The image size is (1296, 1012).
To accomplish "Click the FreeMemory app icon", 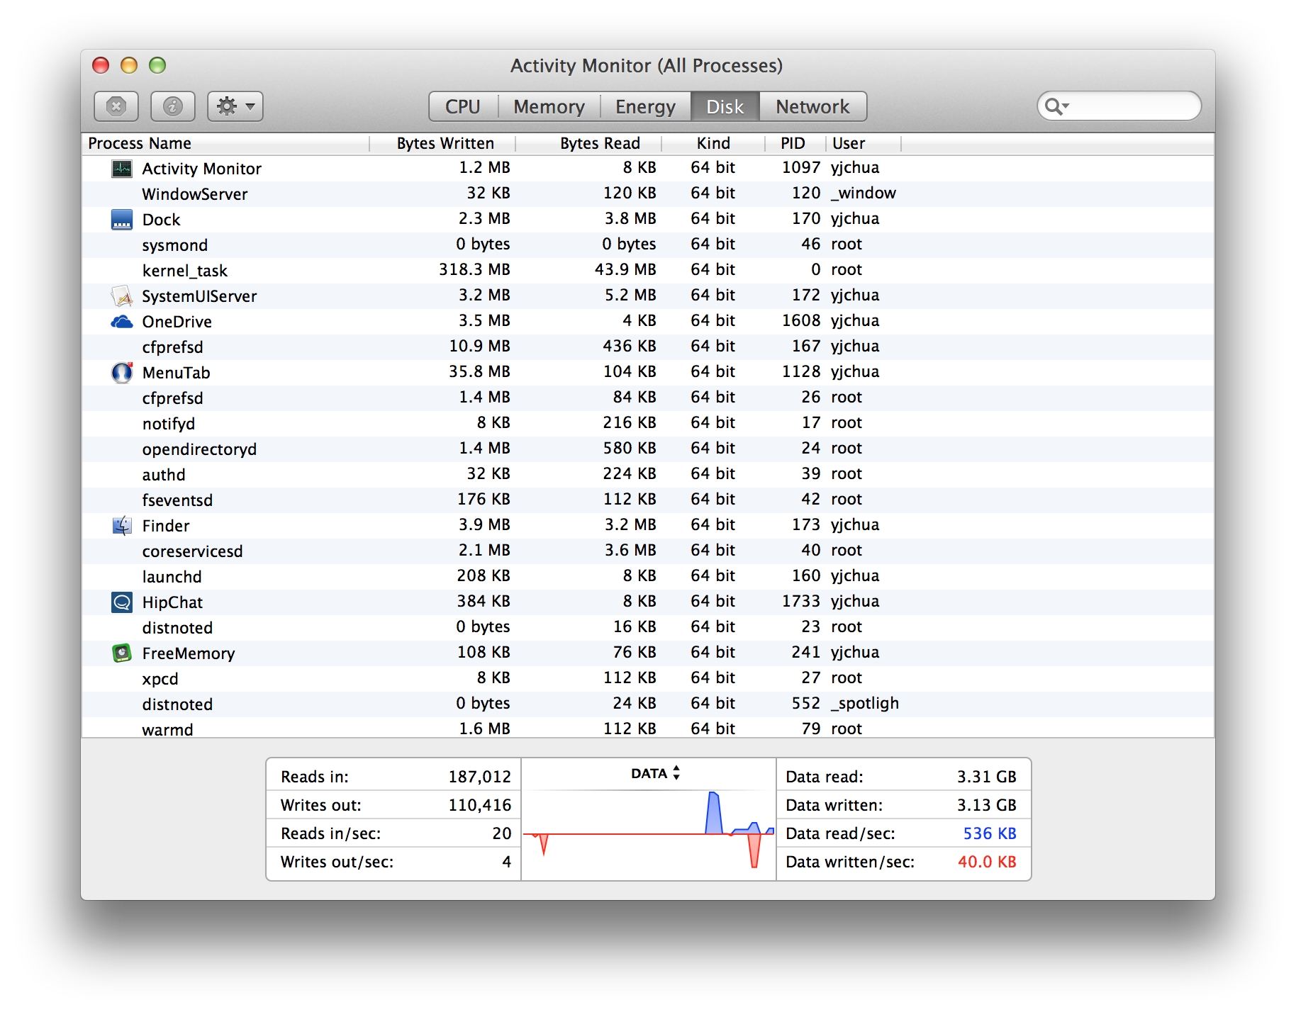I will pyautogui.click(x=122, y=653).
